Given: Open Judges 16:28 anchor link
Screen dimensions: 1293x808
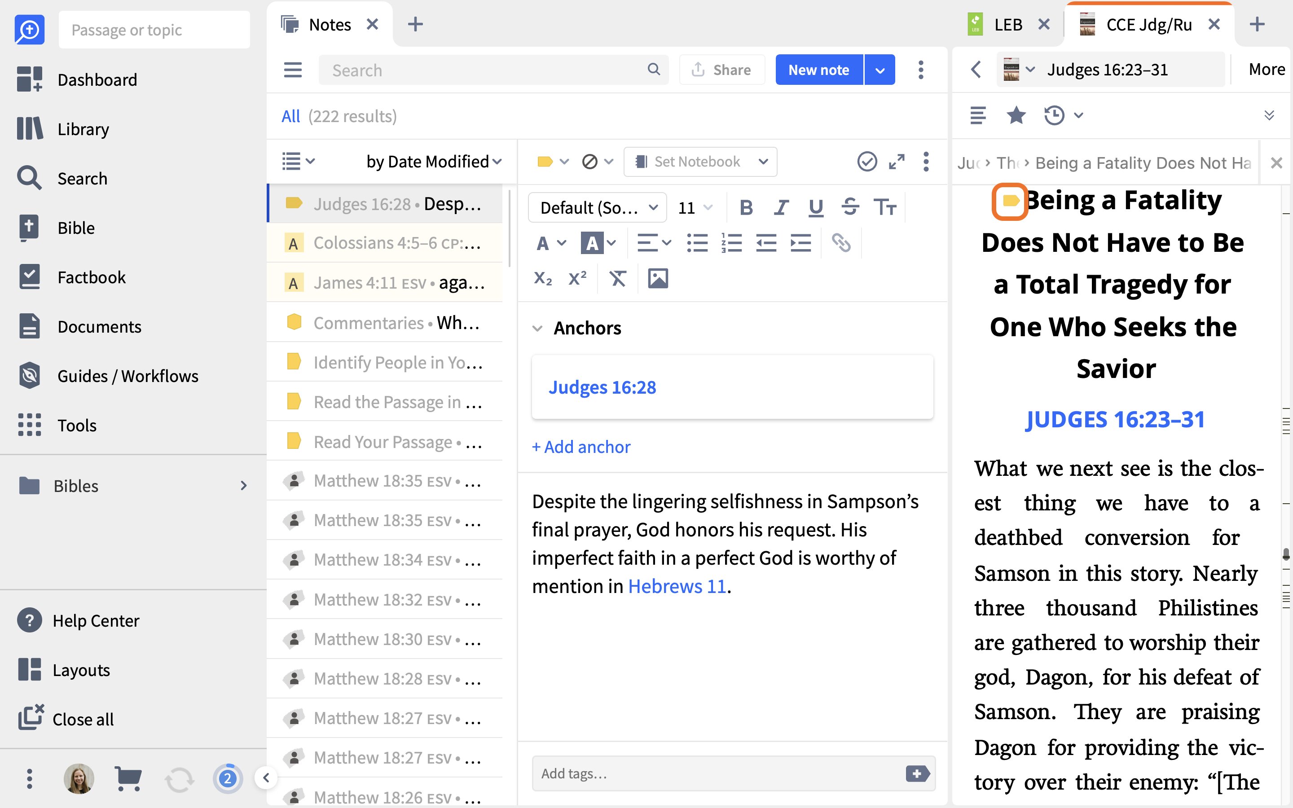Looking at the screenshot, I should pyautogui.click(x=602, y=387).
